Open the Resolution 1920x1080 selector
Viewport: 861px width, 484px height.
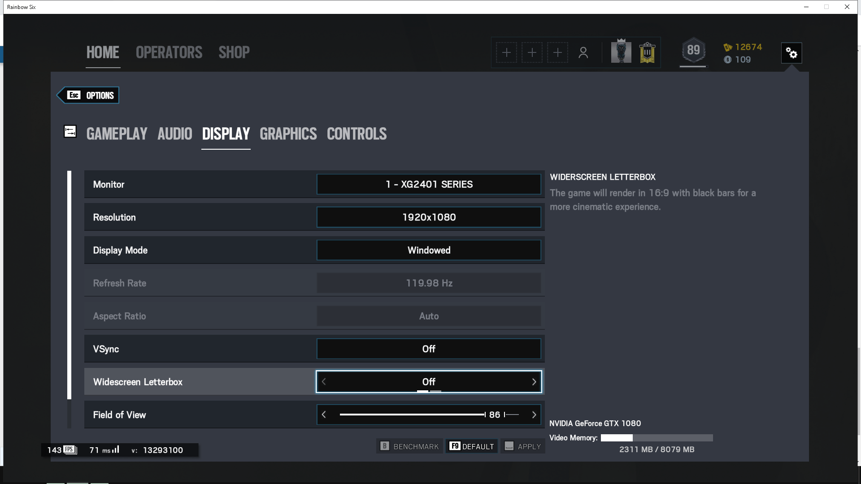(x=429, y=217)
